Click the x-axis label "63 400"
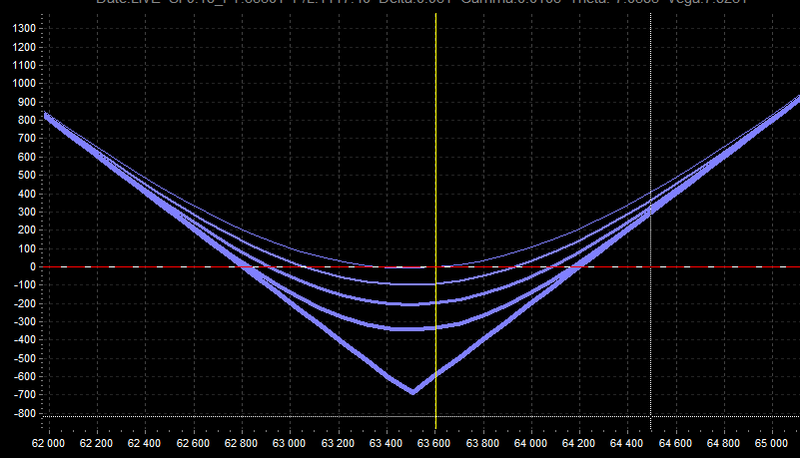800x458 pixels. click(386, 443)
